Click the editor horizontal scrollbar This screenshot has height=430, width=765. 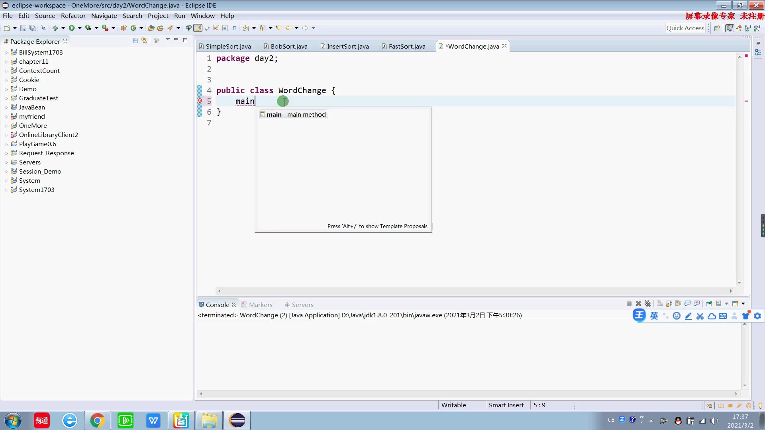click(474, 291)
